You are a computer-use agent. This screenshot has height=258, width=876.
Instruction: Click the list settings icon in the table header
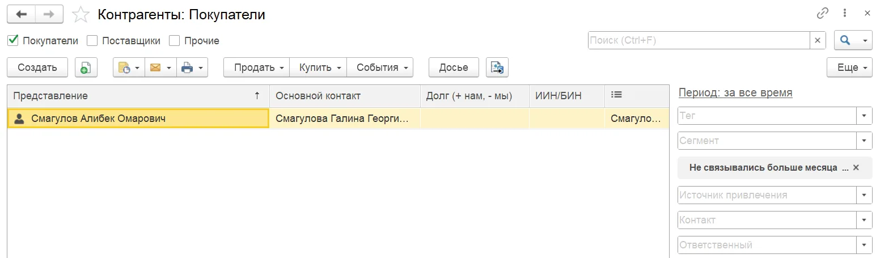(617, 96)
